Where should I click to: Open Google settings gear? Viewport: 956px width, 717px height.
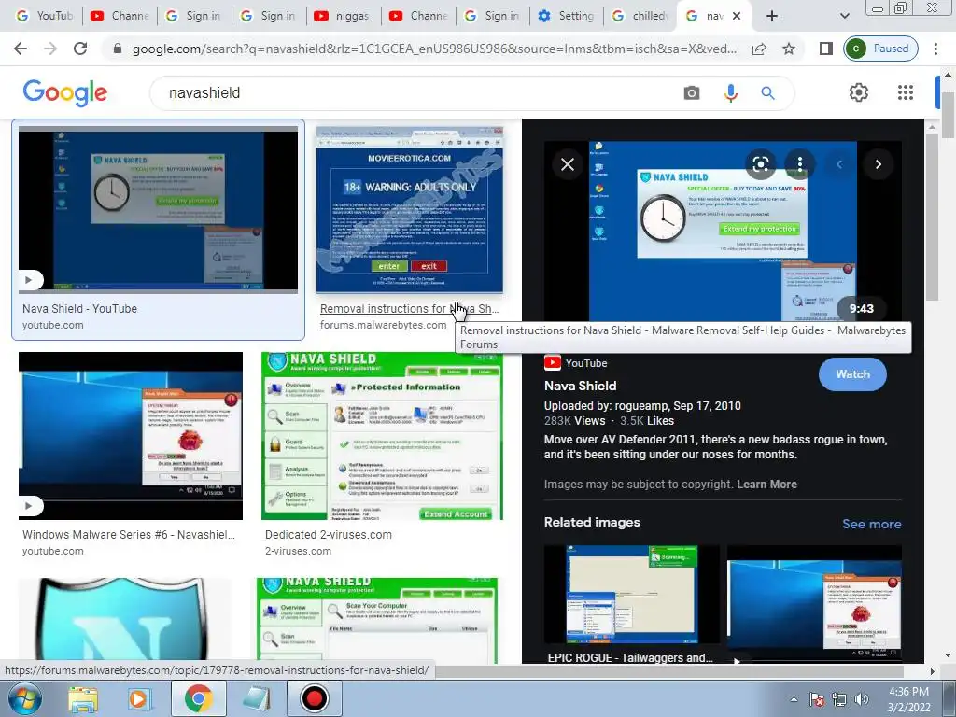click(x=859, y=92)
